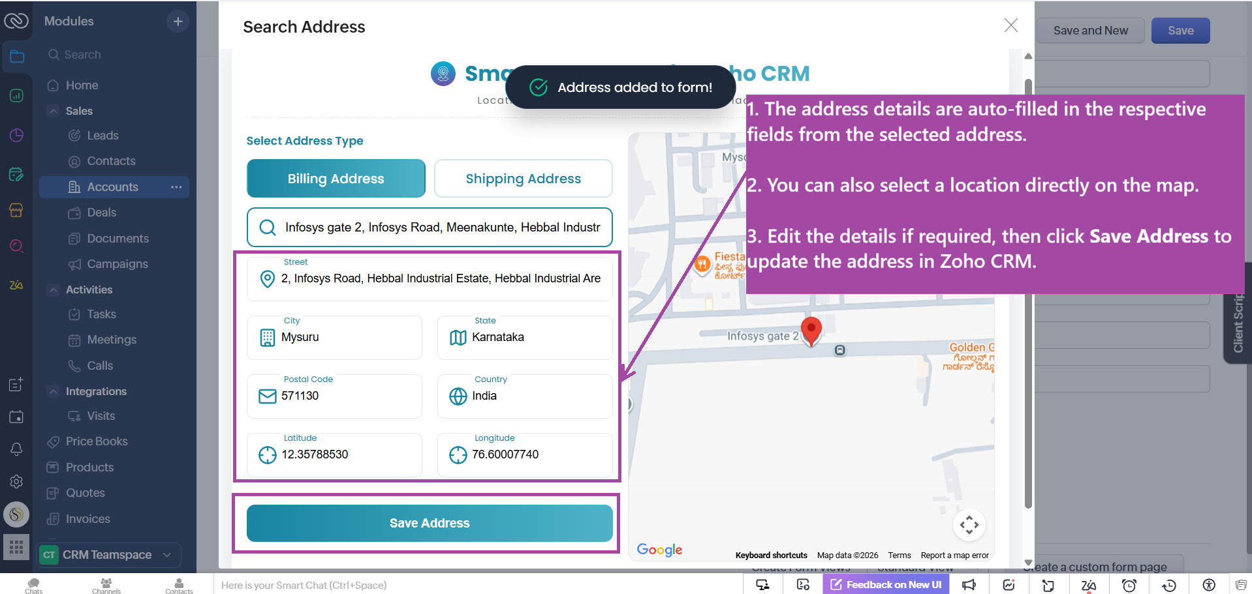The height and width of the screenshot is (594, 1252).
Task: Open the apps grid at the sidebar bottom
Action: click(16, 547)
